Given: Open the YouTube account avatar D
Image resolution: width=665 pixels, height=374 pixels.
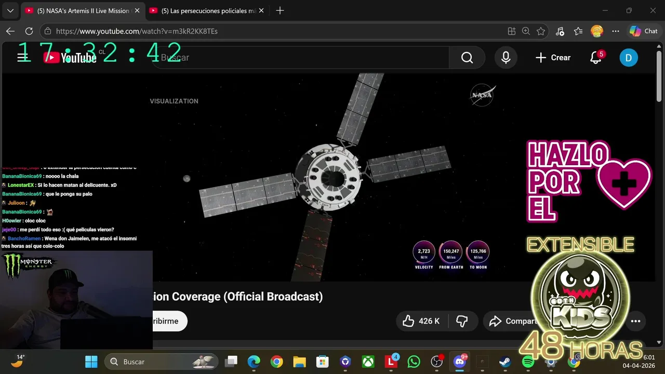Looking at the screenshot, I should coord(629,58).
